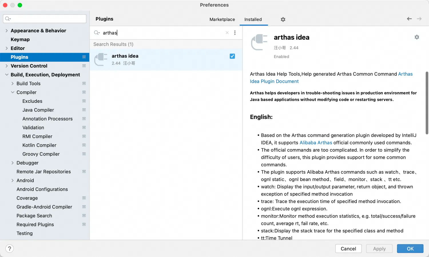Viewport: 429px width, 257px height.
Task: Open the gear menu next to Installed tab
Action: pyautogui.click(x=283, y=19)
